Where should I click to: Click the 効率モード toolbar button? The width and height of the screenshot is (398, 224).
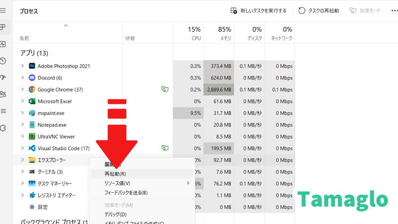point(365,10)
